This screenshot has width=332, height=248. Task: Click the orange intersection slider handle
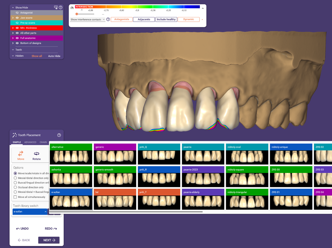pos(77,14)
